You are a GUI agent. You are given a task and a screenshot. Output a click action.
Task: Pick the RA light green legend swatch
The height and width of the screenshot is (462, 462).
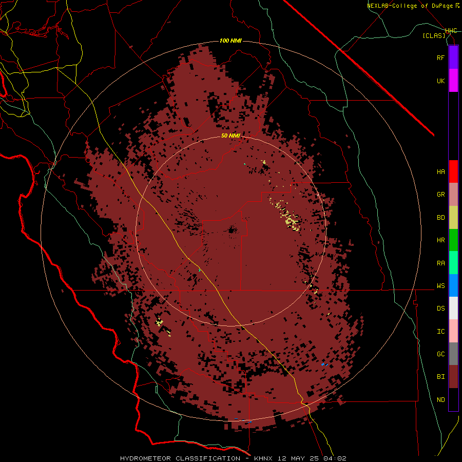453,263
